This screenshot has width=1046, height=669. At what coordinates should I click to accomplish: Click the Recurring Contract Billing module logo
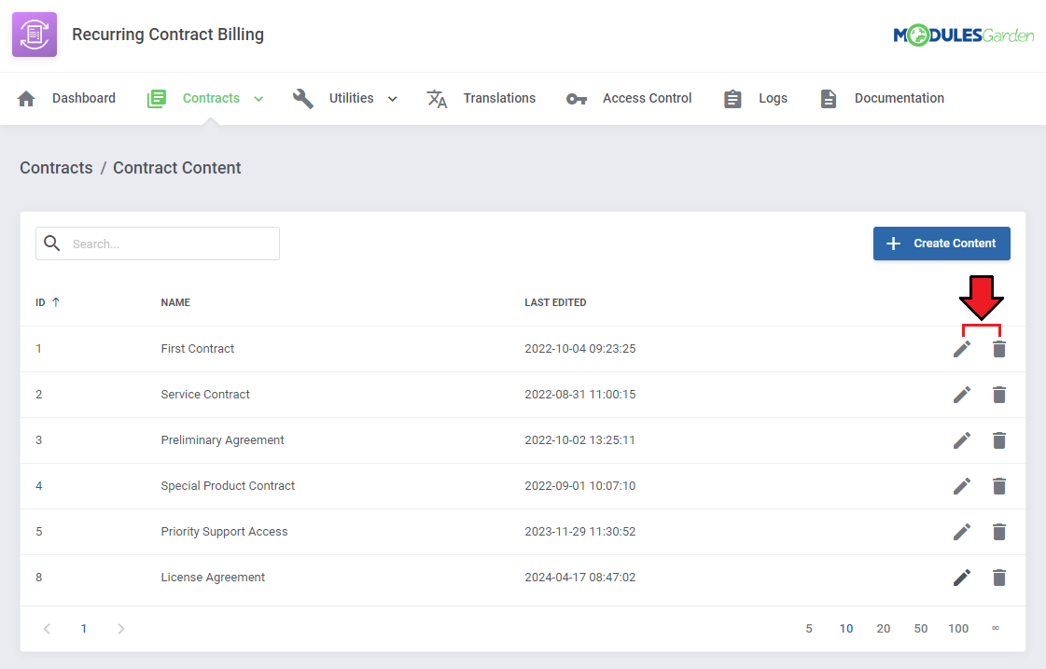pyautogui.click(x=35, y=35)
